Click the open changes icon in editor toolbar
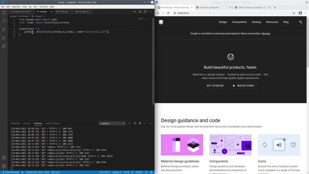309x174 pixels. tap(140, 12)
